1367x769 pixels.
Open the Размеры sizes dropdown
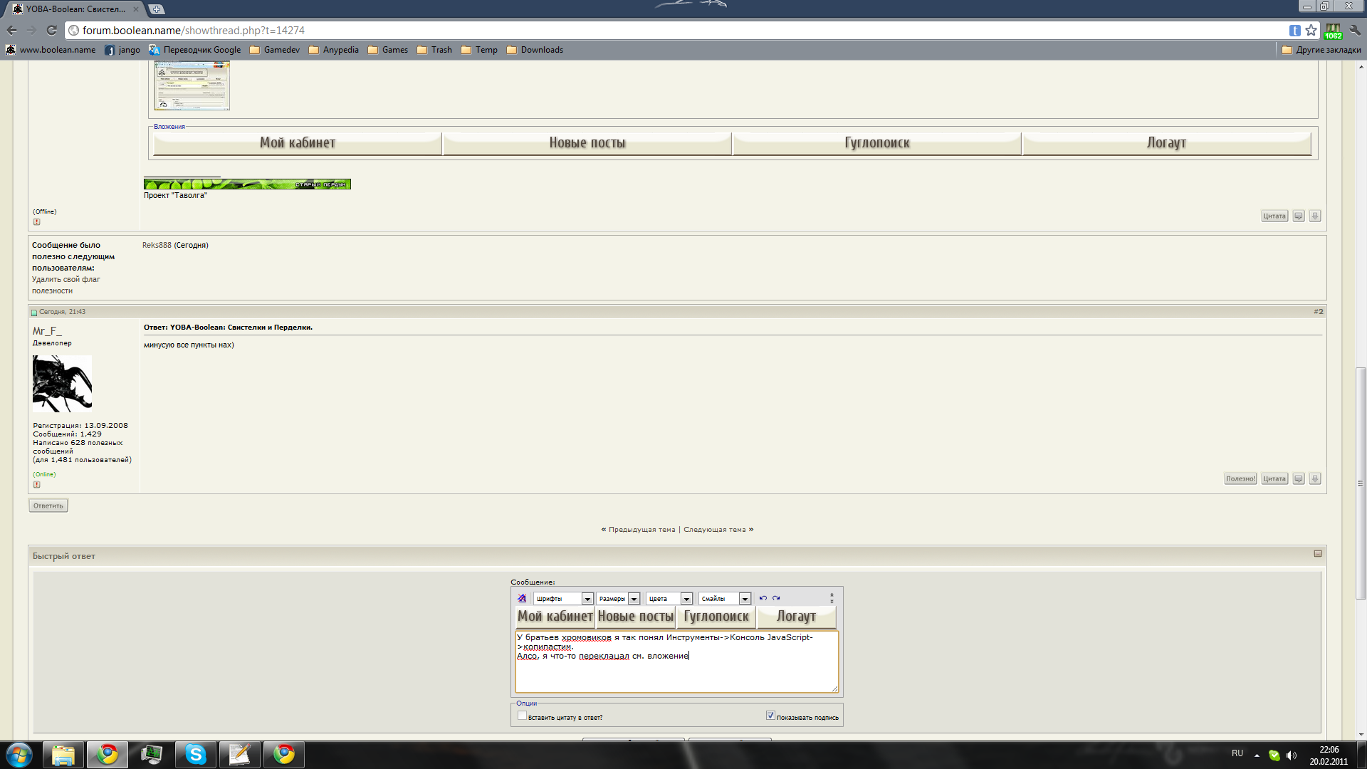pos(634,599)
